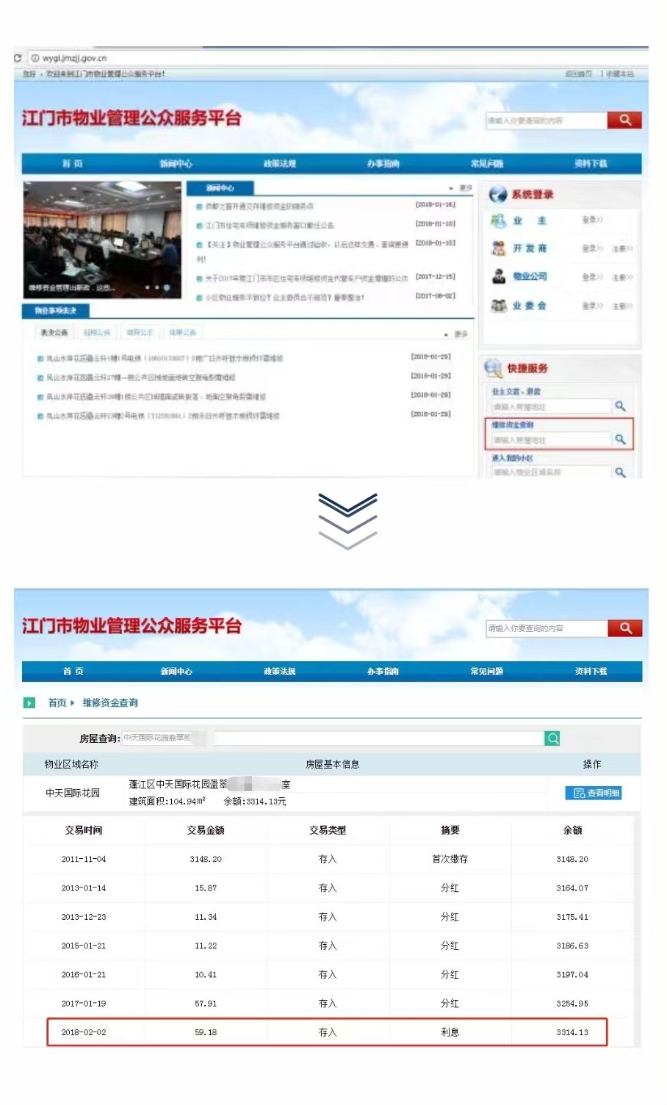The image size is (667, 1105).
Task: Click the 物业公司 company login icon
Action: 499,276
